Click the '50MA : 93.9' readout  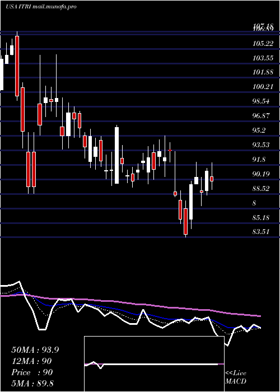coord(35,350)
